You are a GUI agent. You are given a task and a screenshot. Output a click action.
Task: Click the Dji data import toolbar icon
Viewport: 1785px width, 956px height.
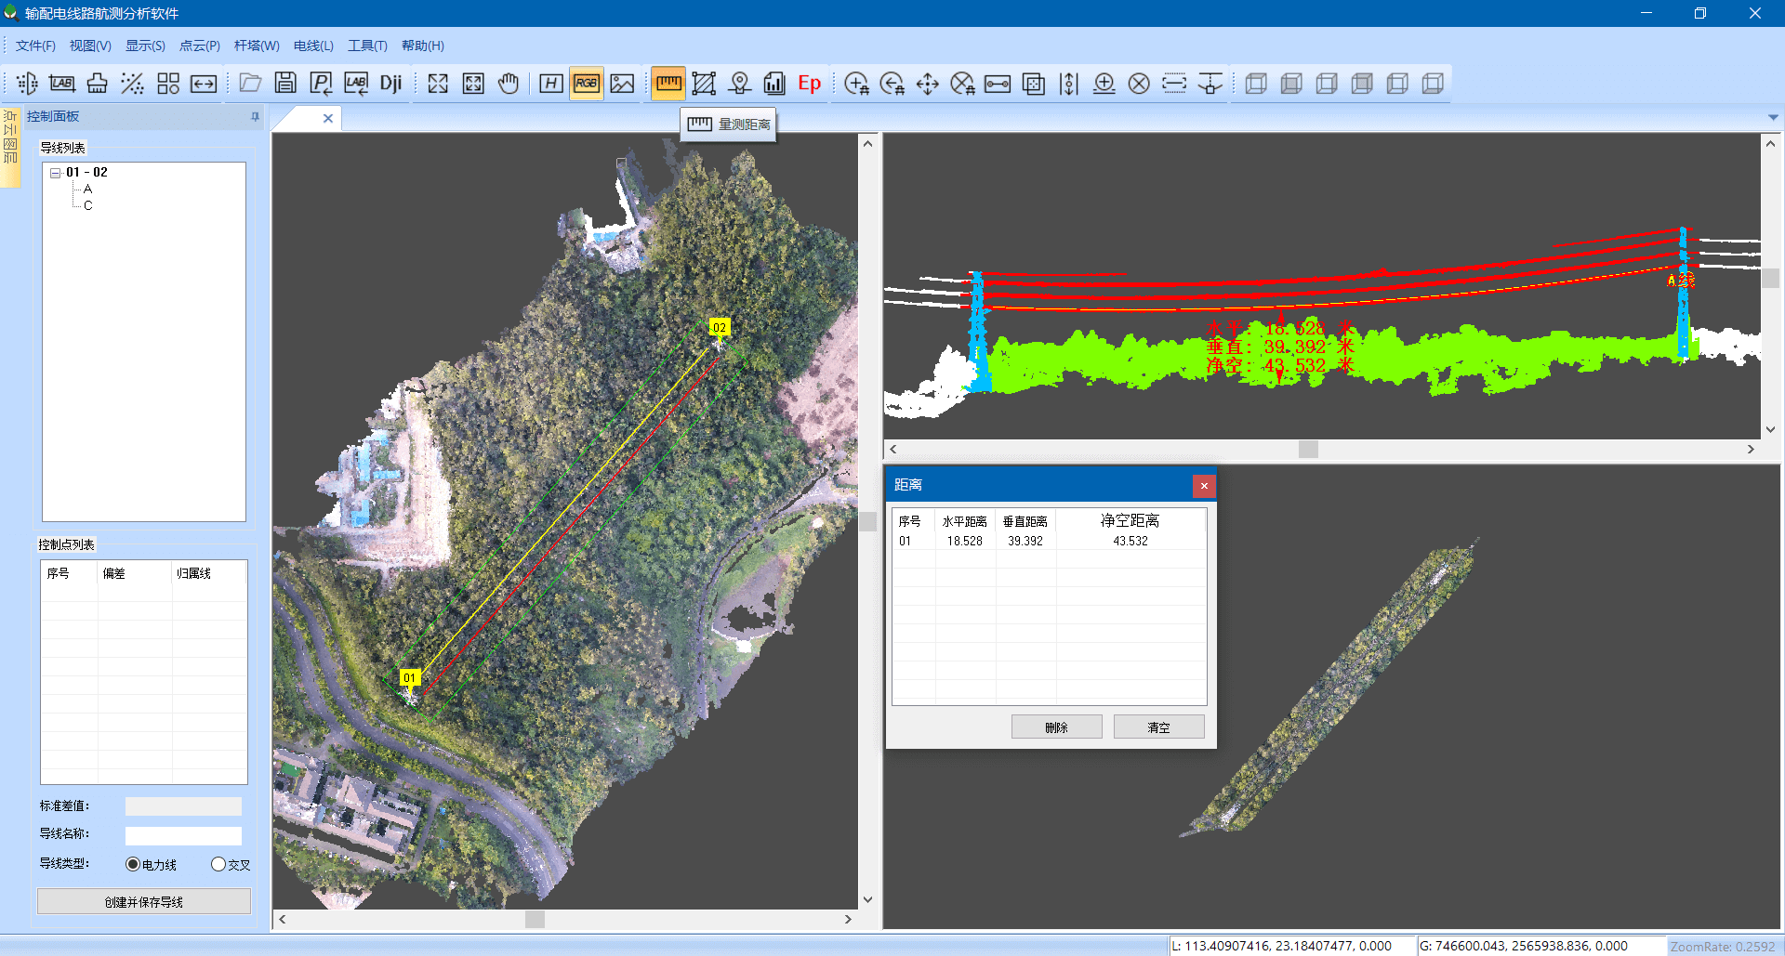pyautogui.click(x=390, y=83)
